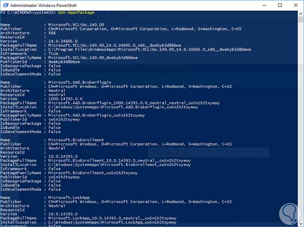Click the AAD.BrokerPlugin PackageFullName value

(134, 103)
